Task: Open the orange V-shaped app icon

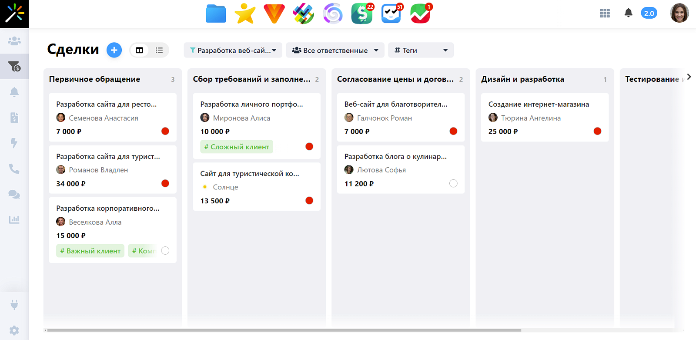Action: [x=274, y=13]
